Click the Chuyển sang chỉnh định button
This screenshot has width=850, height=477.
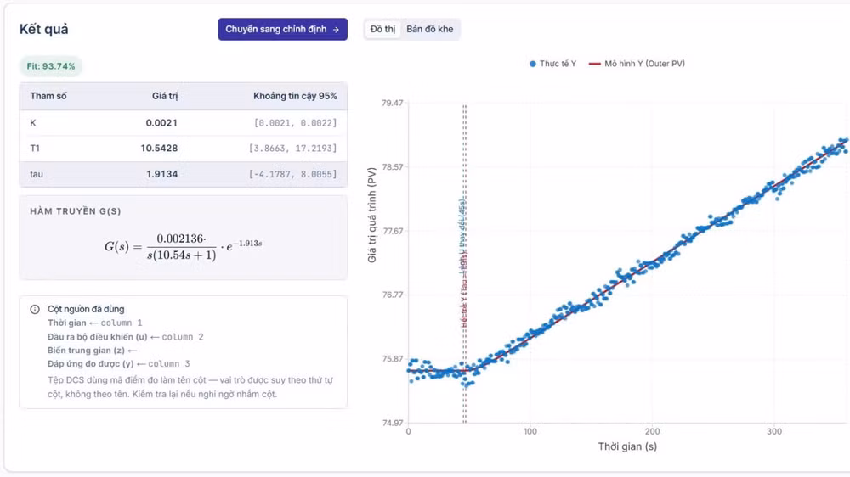tap(282, 29)
